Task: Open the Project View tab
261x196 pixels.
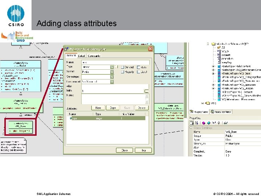Action: 199,112
